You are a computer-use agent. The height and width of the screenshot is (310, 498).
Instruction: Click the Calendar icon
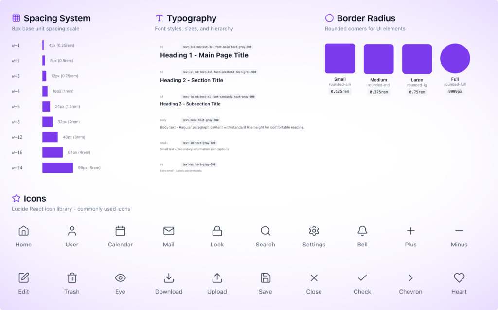[x=120, y=231]
